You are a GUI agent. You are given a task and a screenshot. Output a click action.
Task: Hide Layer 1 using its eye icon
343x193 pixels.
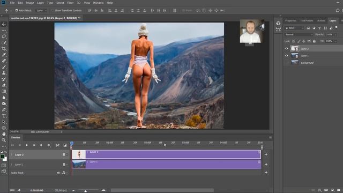coord(287,56)
